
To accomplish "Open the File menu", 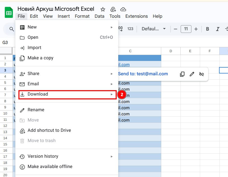I will [x=21, y=16].
